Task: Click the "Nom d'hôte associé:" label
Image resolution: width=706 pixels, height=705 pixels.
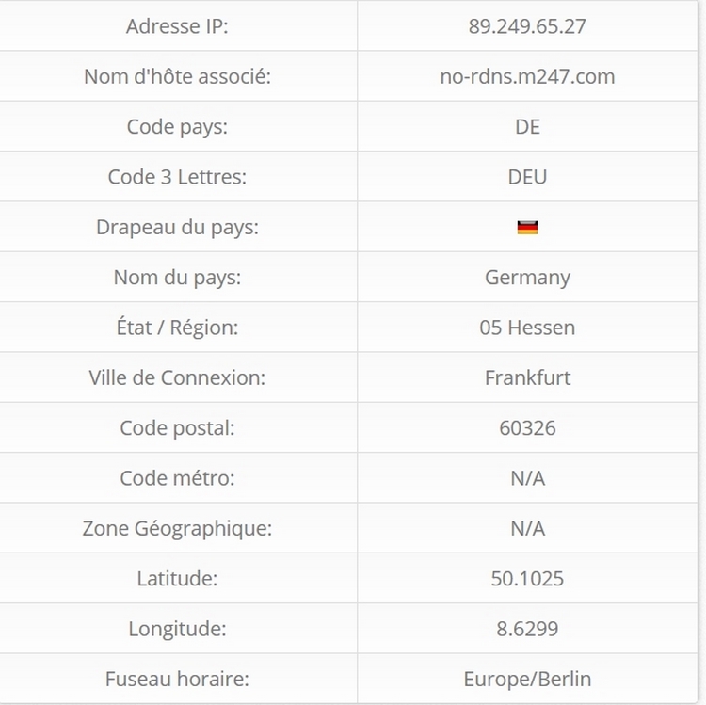Action: tap(177, 76)
